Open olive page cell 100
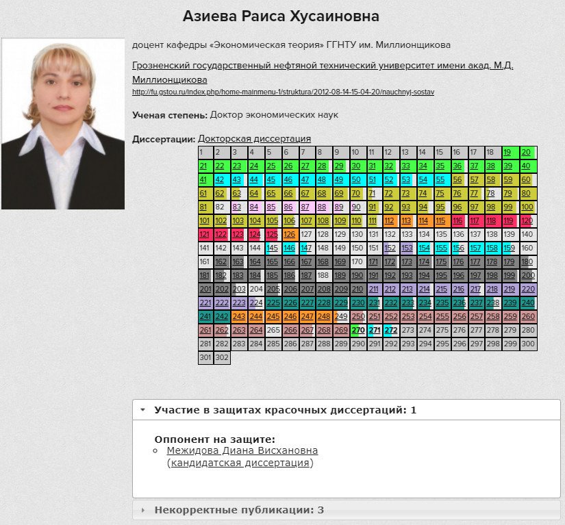 pyautogui.click(x=528, y=207)
